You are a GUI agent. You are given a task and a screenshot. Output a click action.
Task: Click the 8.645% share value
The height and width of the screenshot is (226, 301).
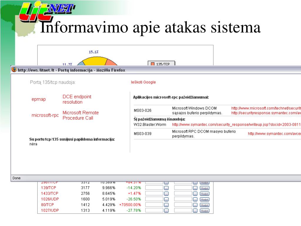tap(109, 193)
